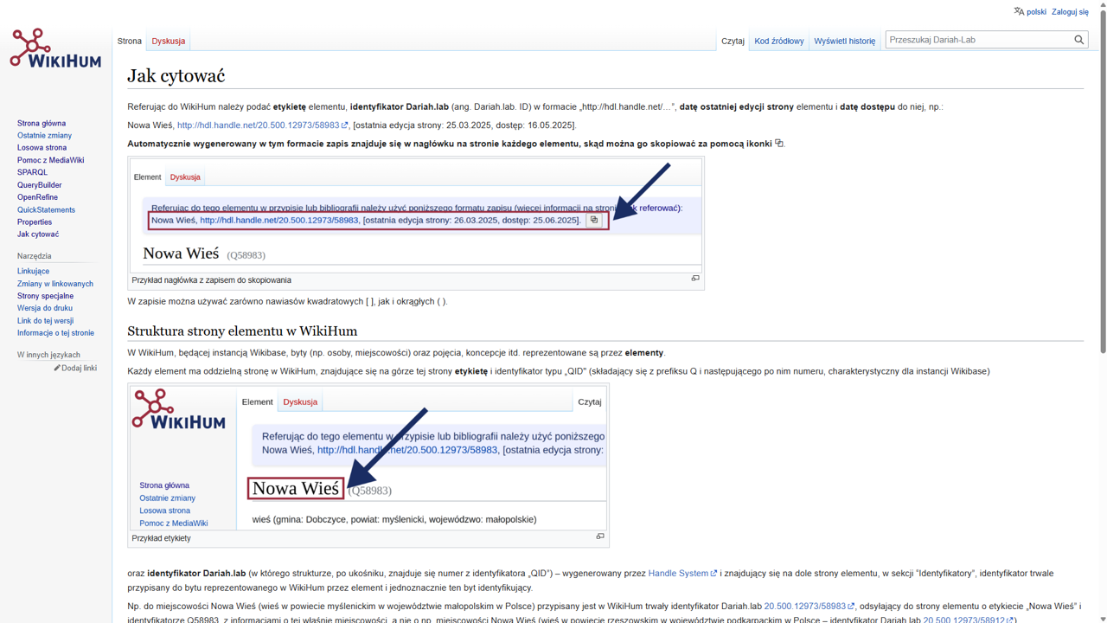Screen dimensions: 1107x623
Task: Open the Dyskusja tab
Action: click(x=168, y=41)
